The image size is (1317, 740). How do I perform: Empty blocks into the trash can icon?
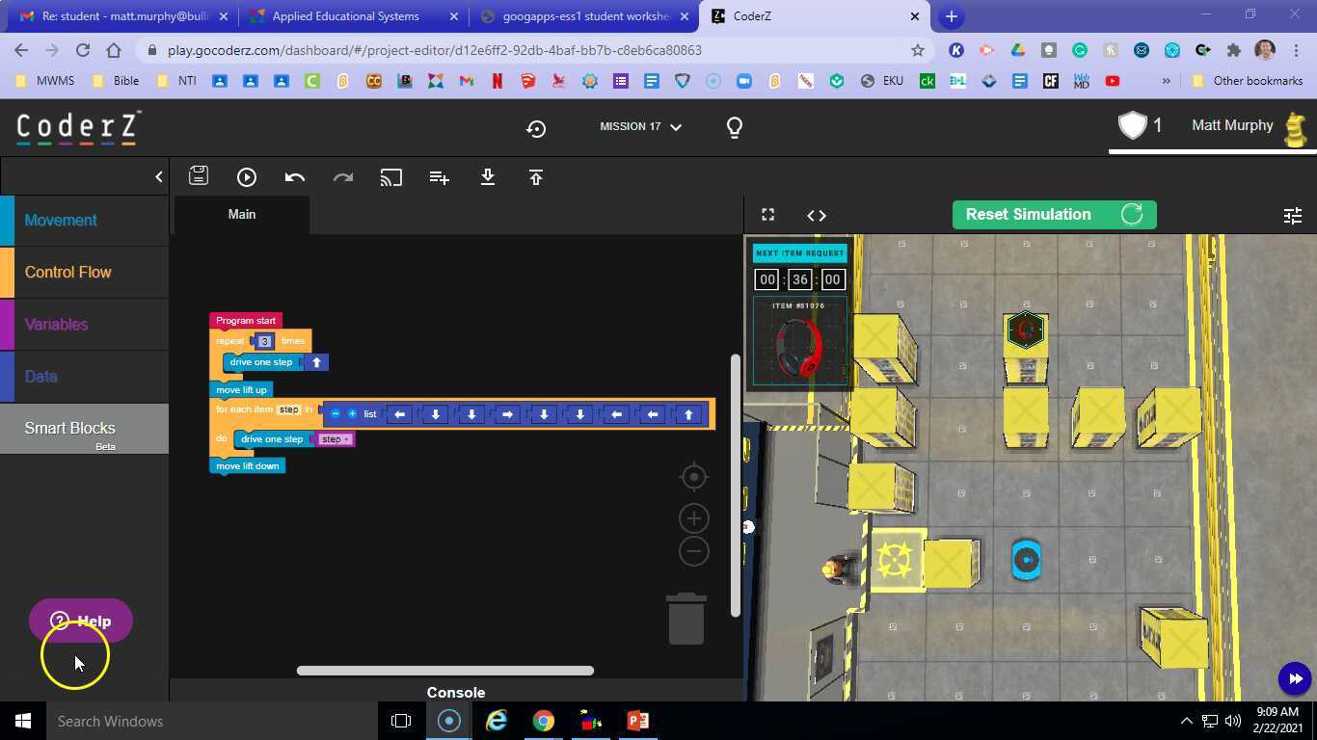coord(685,618)
